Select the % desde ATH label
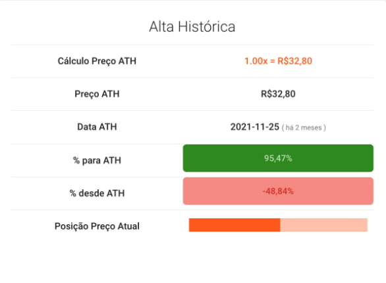386x283 pixels. pos(97,193)
